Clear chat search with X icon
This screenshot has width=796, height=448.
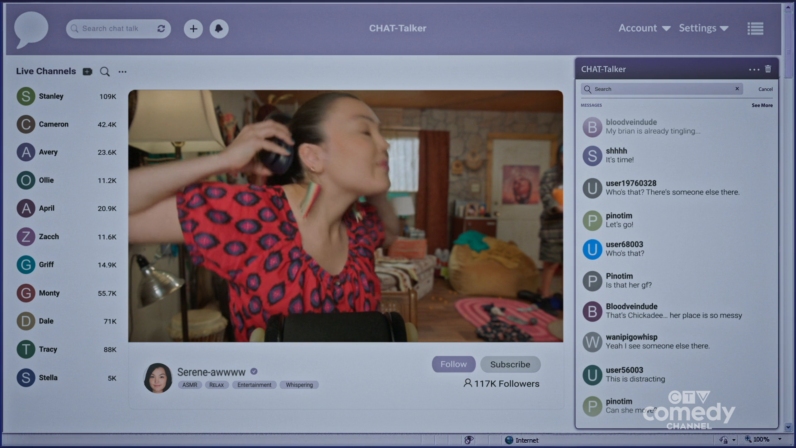click(x=737, y=89)
